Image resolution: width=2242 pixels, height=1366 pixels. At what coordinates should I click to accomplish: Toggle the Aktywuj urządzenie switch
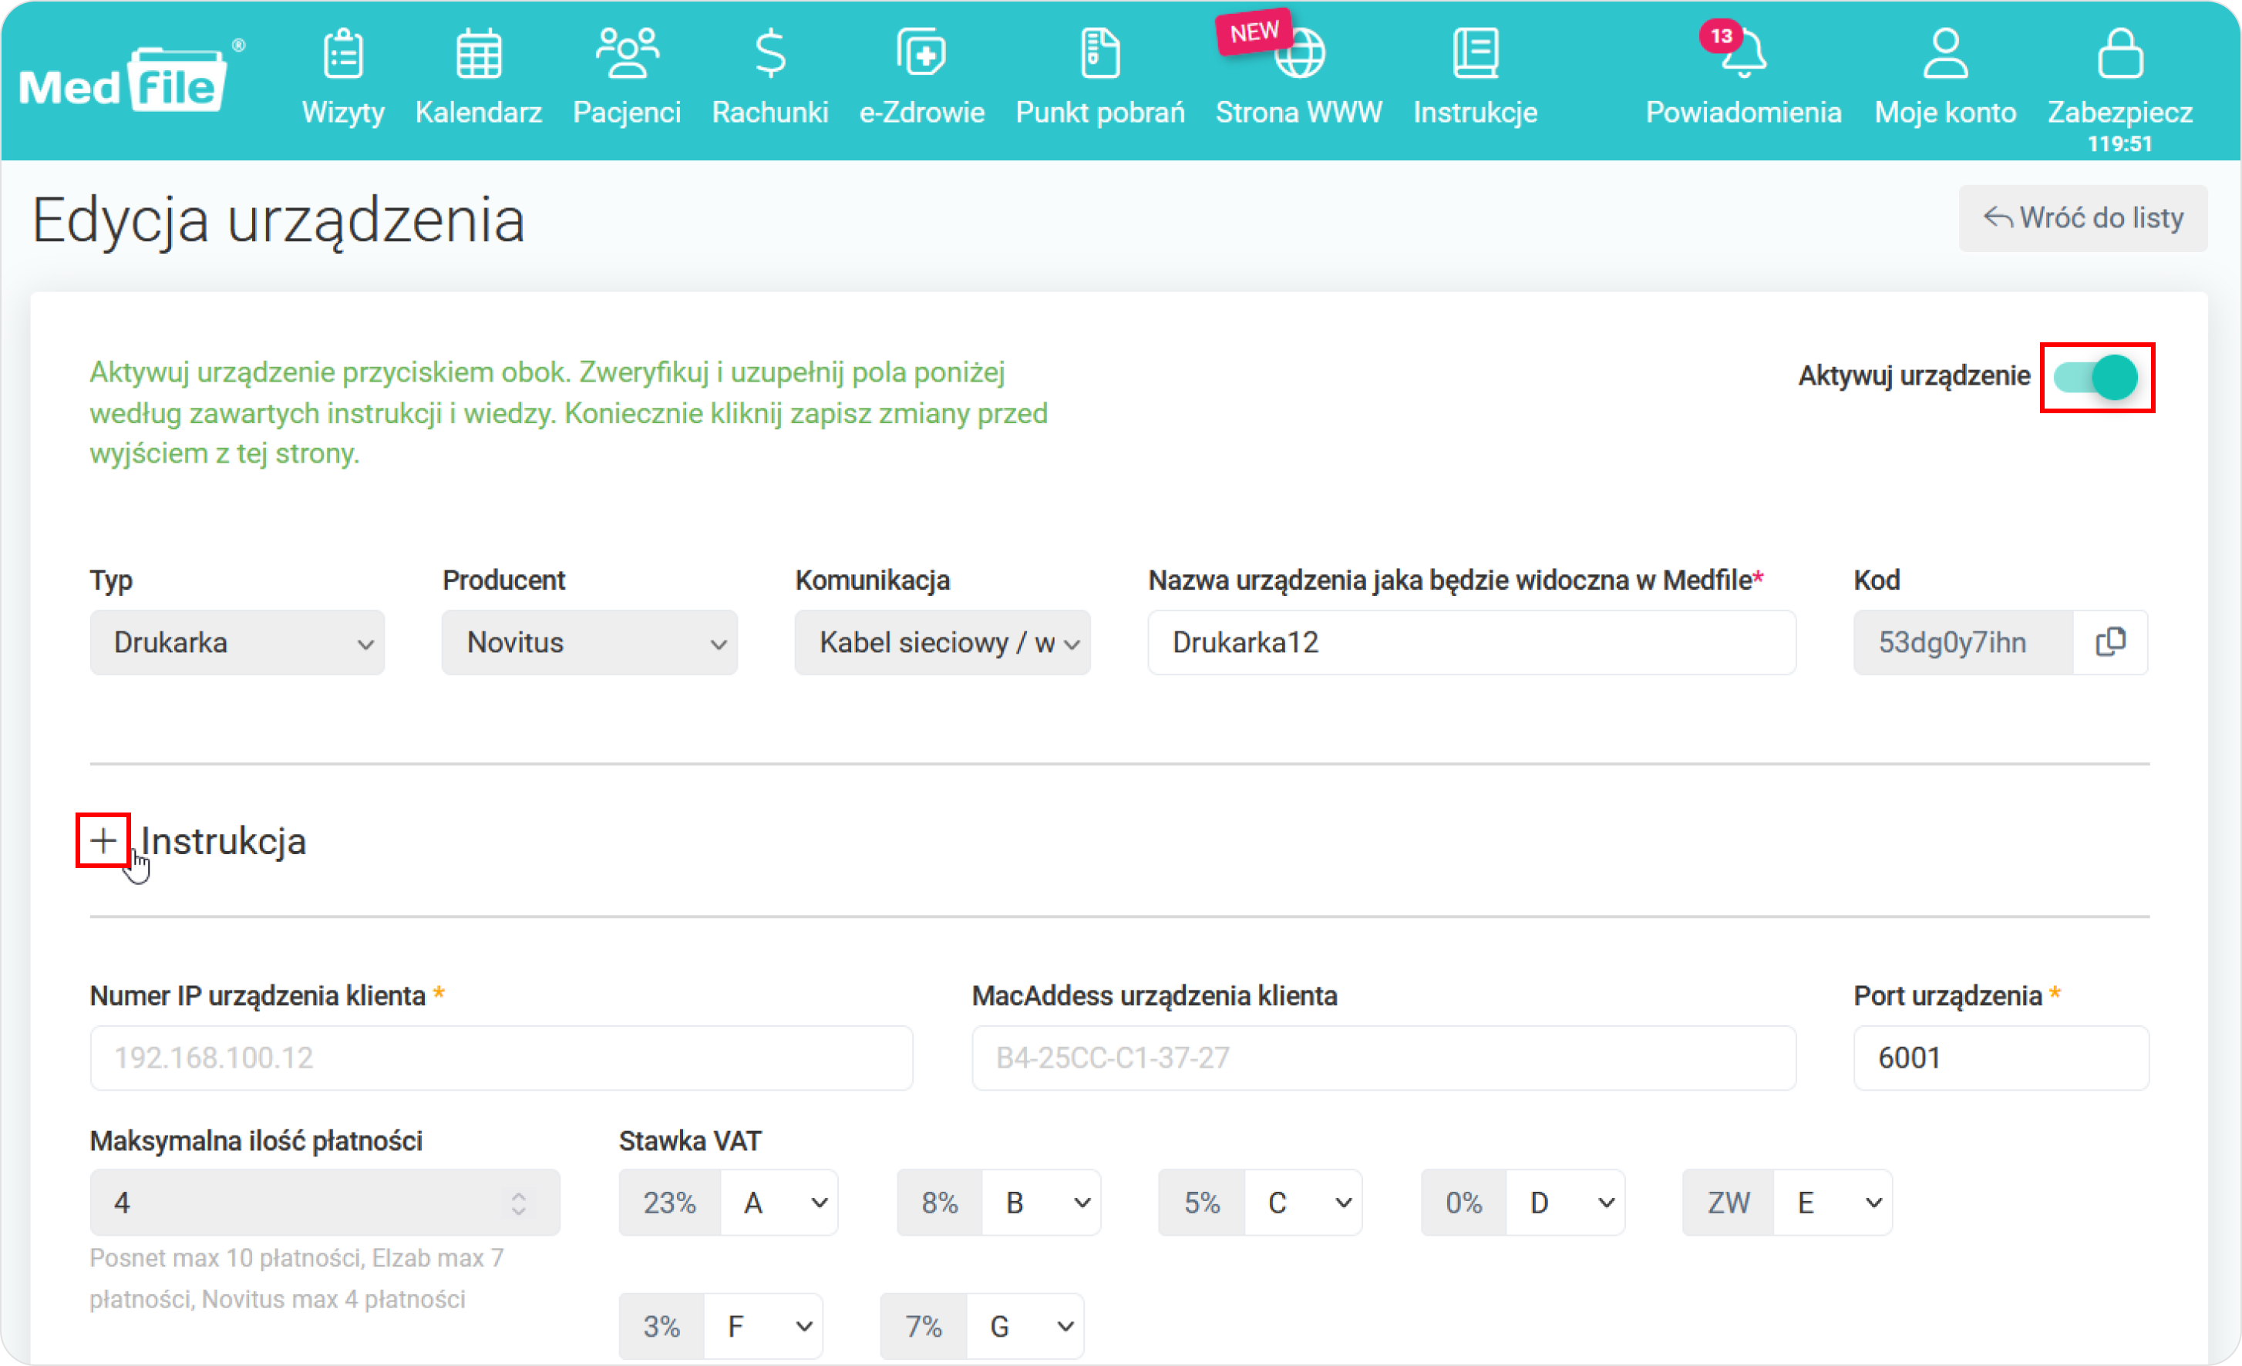2096,377
